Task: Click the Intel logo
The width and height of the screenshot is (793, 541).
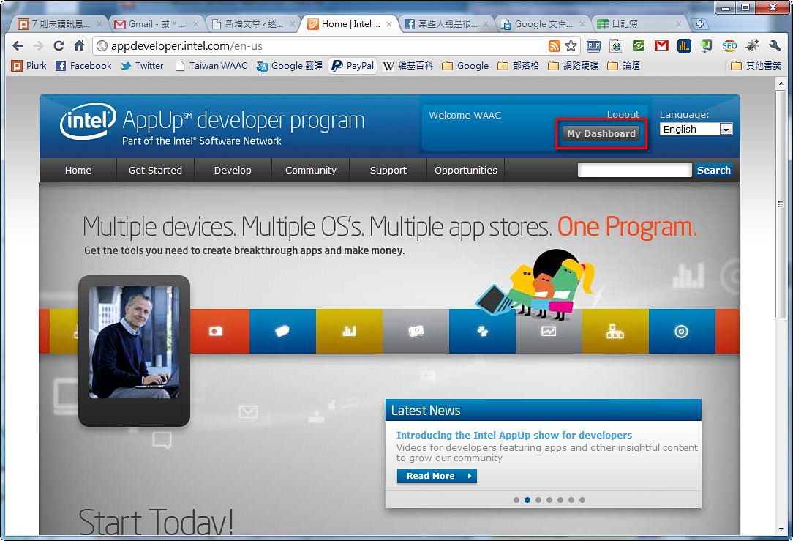Action: click(x=88, y=122)
